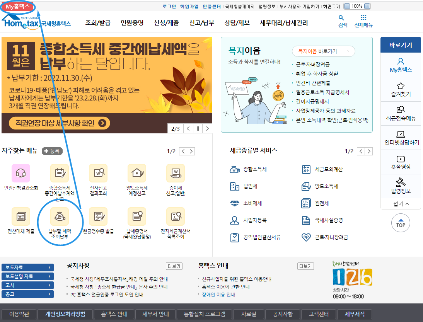Click the Hometax logo
Screen dimensions: 423x322
(x=36, y=23)
